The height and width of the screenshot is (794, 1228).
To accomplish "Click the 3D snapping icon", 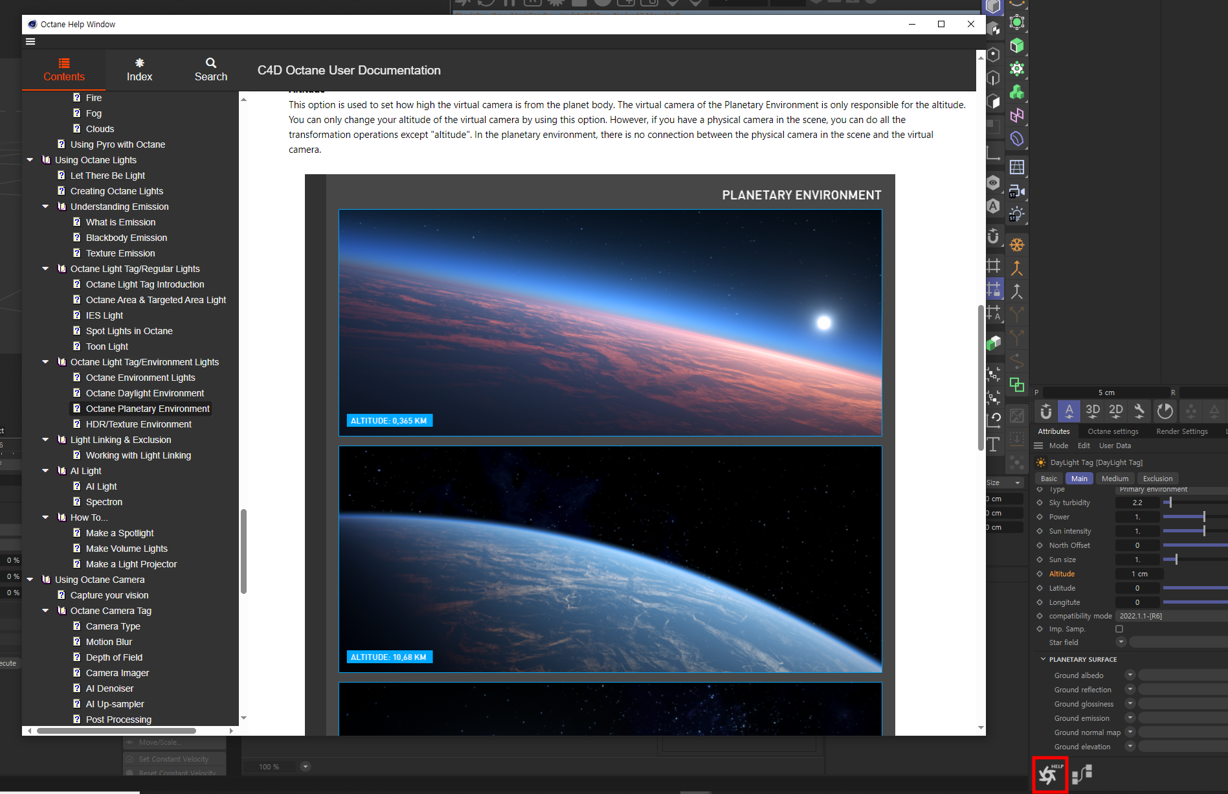I will point(1093,411).
